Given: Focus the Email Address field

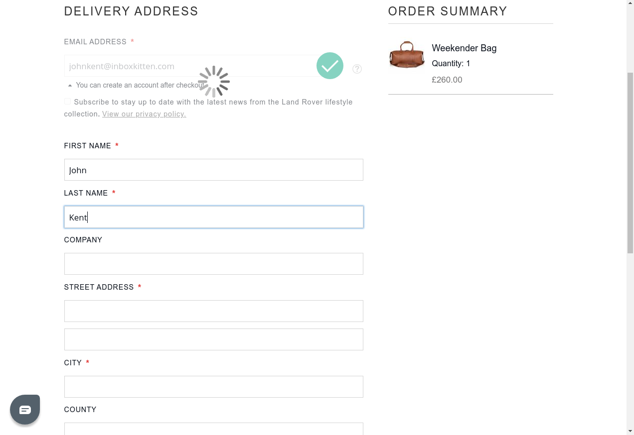Looking at the screenshot, I should pyautogui.click(x=189, y=66).
